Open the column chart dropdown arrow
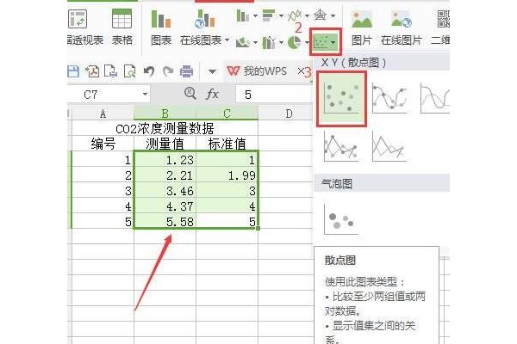The width and height of the screenshot is (517, 344). click(255, 15)
